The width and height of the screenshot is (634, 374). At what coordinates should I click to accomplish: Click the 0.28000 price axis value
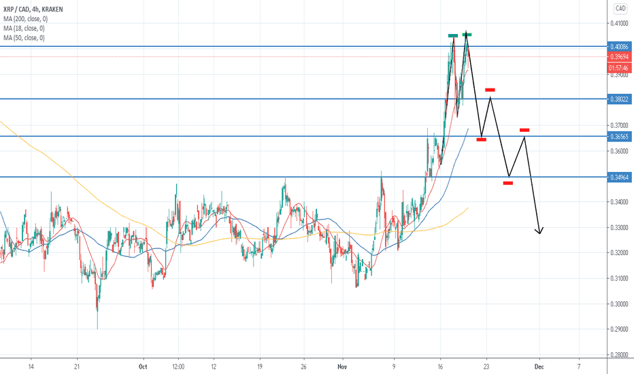coord(619,355)
